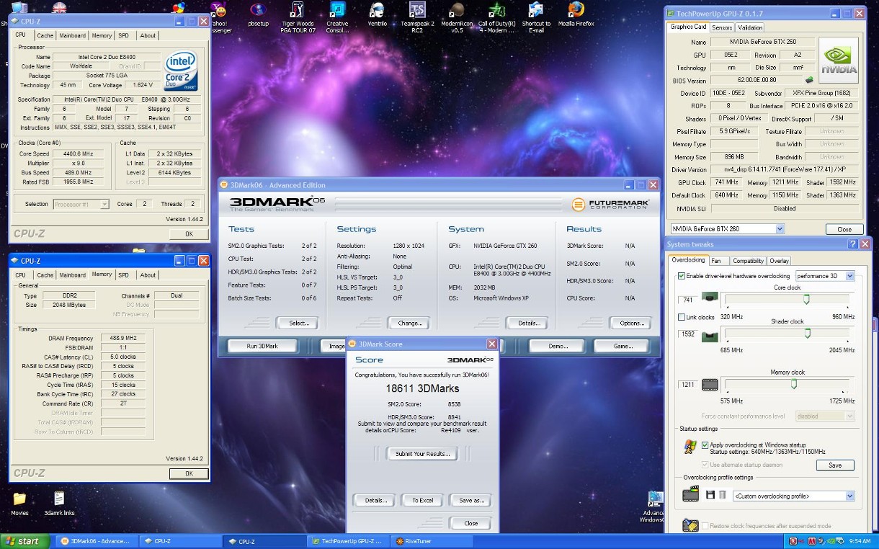
Task: Launch ModernRcon v0.5 shortcut
Action: tap(457, 17)
